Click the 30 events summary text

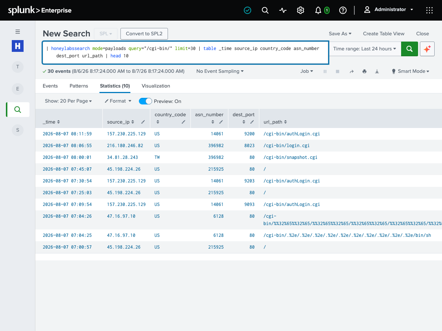[x=113, y=71]
